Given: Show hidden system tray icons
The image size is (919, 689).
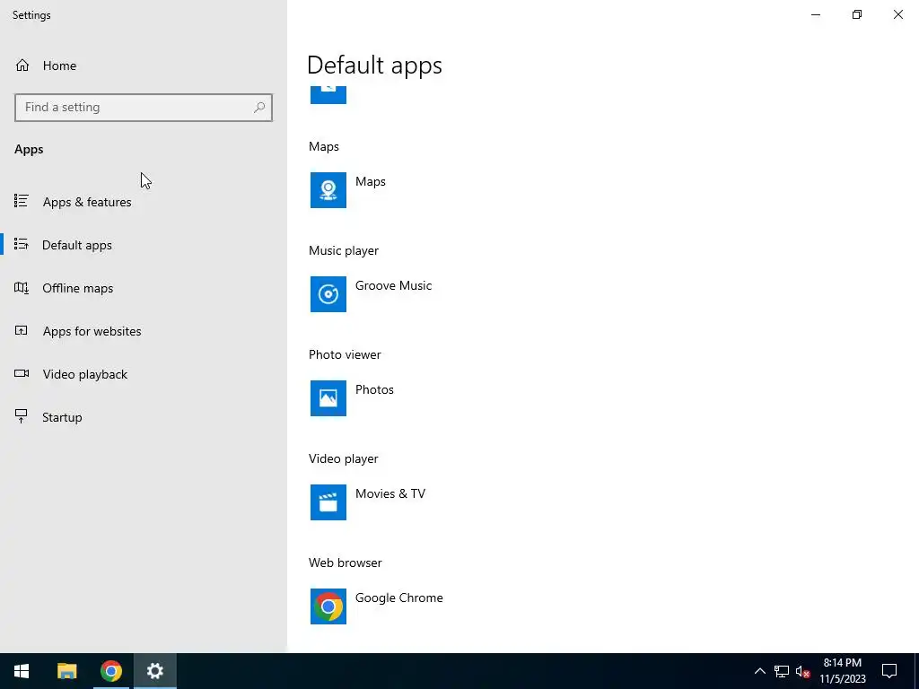Looking at the screenshot, I should [759, 671].
